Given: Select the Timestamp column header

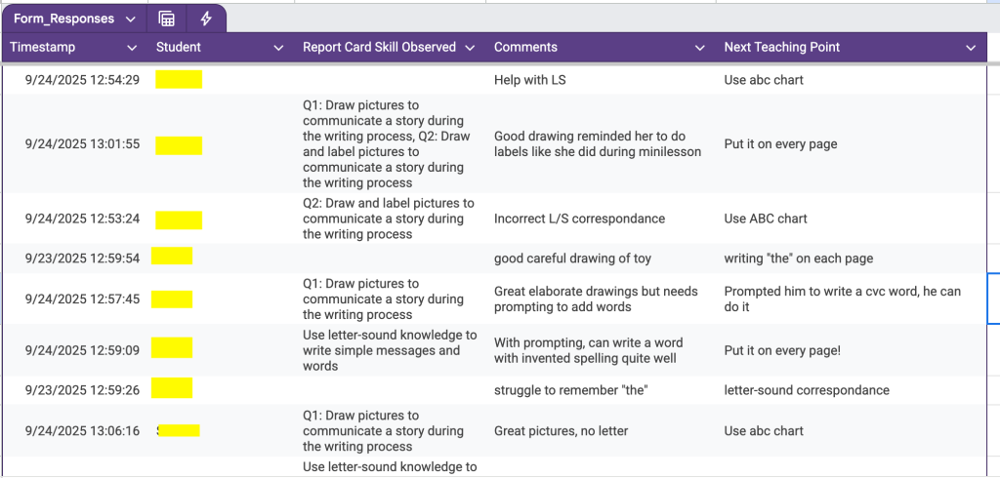Looking at the screenshot, I should tap(43, 47).
